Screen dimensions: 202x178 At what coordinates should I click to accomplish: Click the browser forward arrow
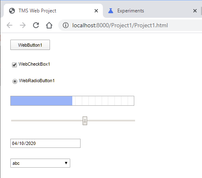tap(23, 25)
